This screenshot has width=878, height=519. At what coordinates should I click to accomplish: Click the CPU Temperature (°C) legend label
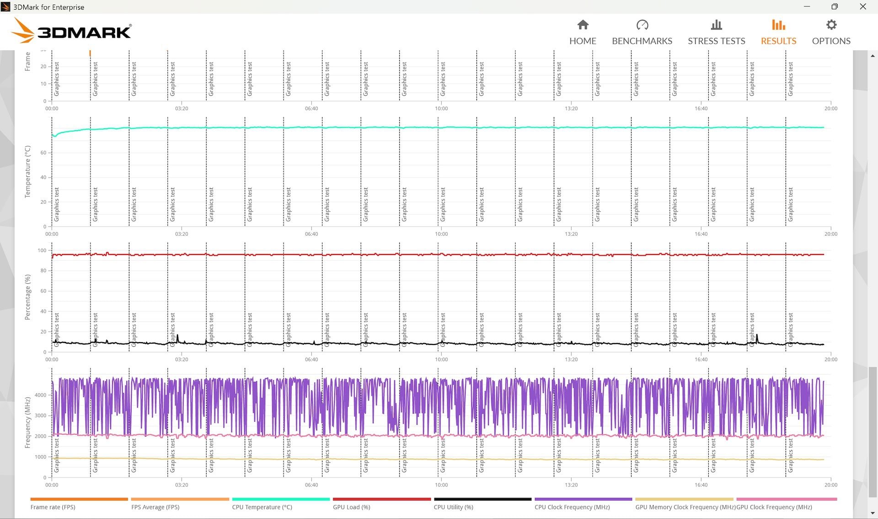[x=262, y=507]
